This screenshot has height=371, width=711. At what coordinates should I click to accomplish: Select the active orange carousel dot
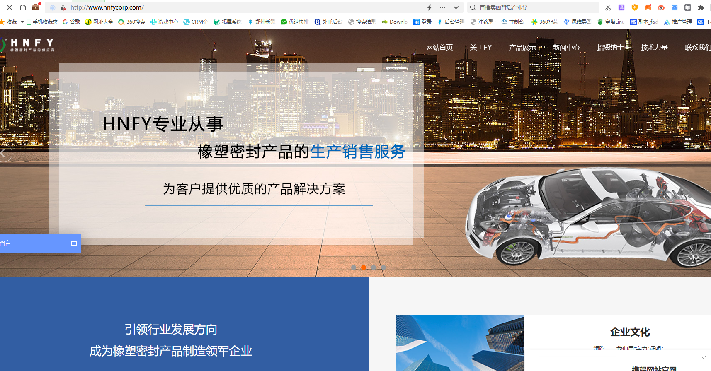pos(364,267)
